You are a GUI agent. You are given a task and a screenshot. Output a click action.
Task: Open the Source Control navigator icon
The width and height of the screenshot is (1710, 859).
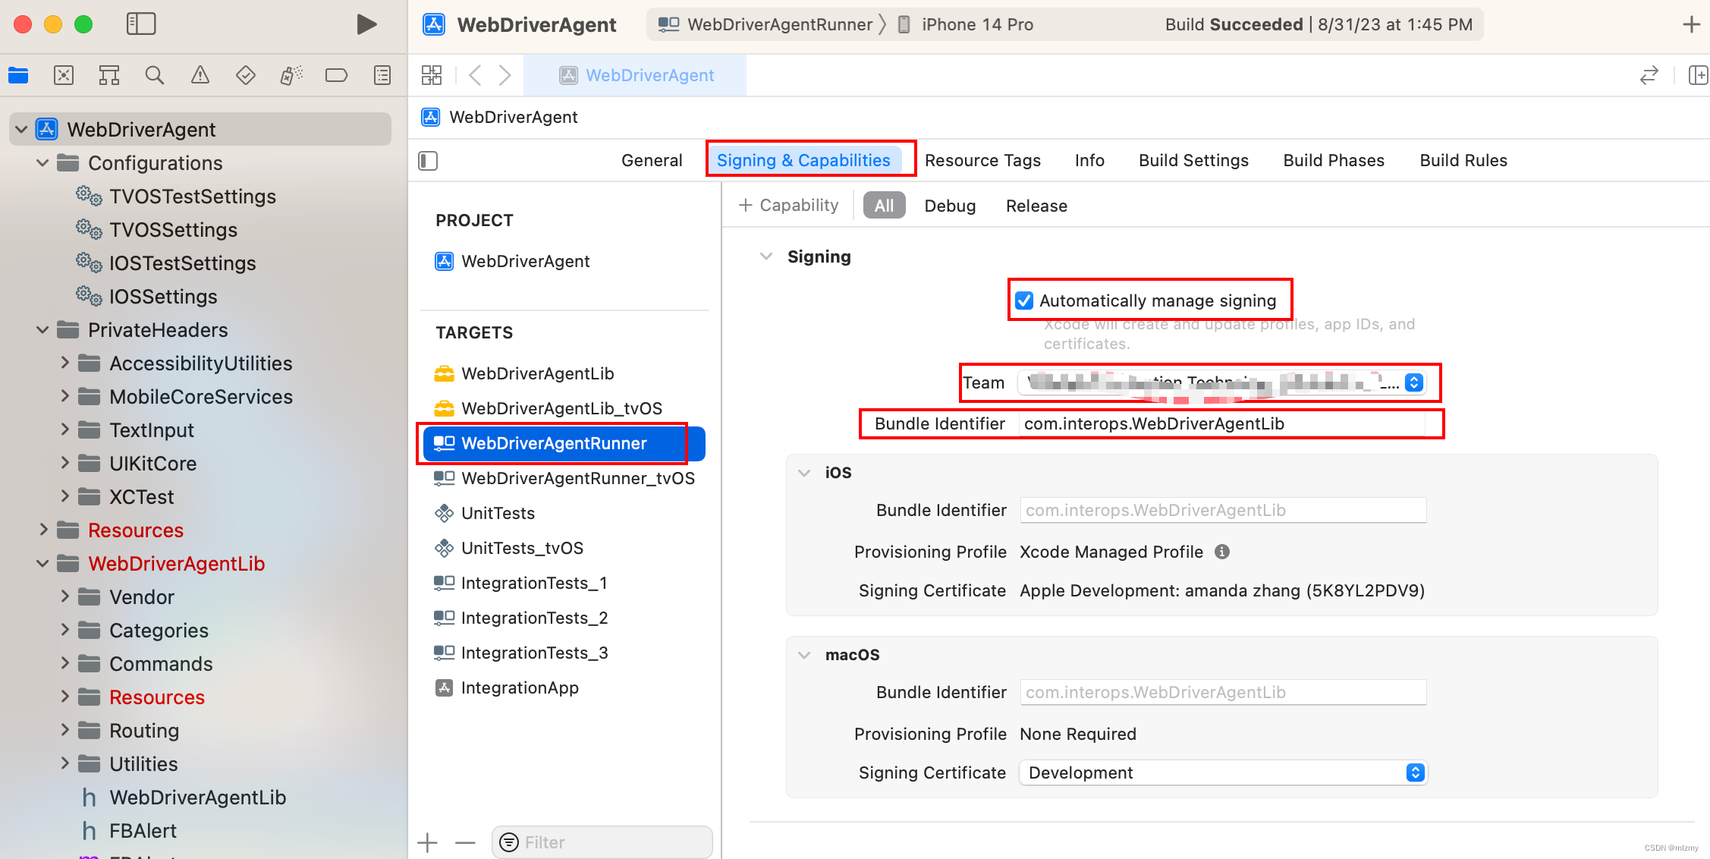click(64, 75)
